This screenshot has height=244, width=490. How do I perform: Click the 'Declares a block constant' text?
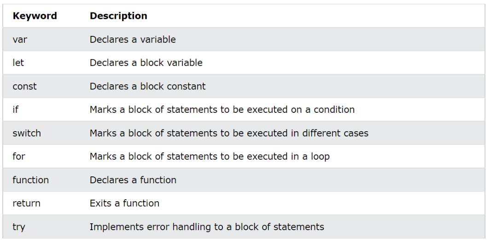147,86
